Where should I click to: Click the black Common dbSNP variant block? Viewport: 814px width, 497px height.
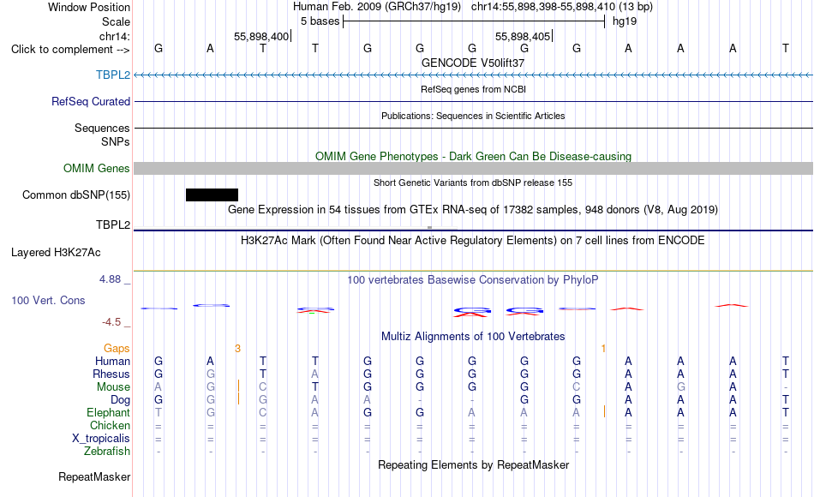(212, 195)
